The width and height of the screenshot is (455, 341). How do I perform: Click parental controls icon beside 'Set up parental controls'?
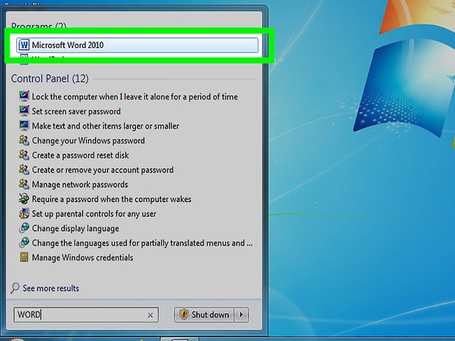coord(24,214)
